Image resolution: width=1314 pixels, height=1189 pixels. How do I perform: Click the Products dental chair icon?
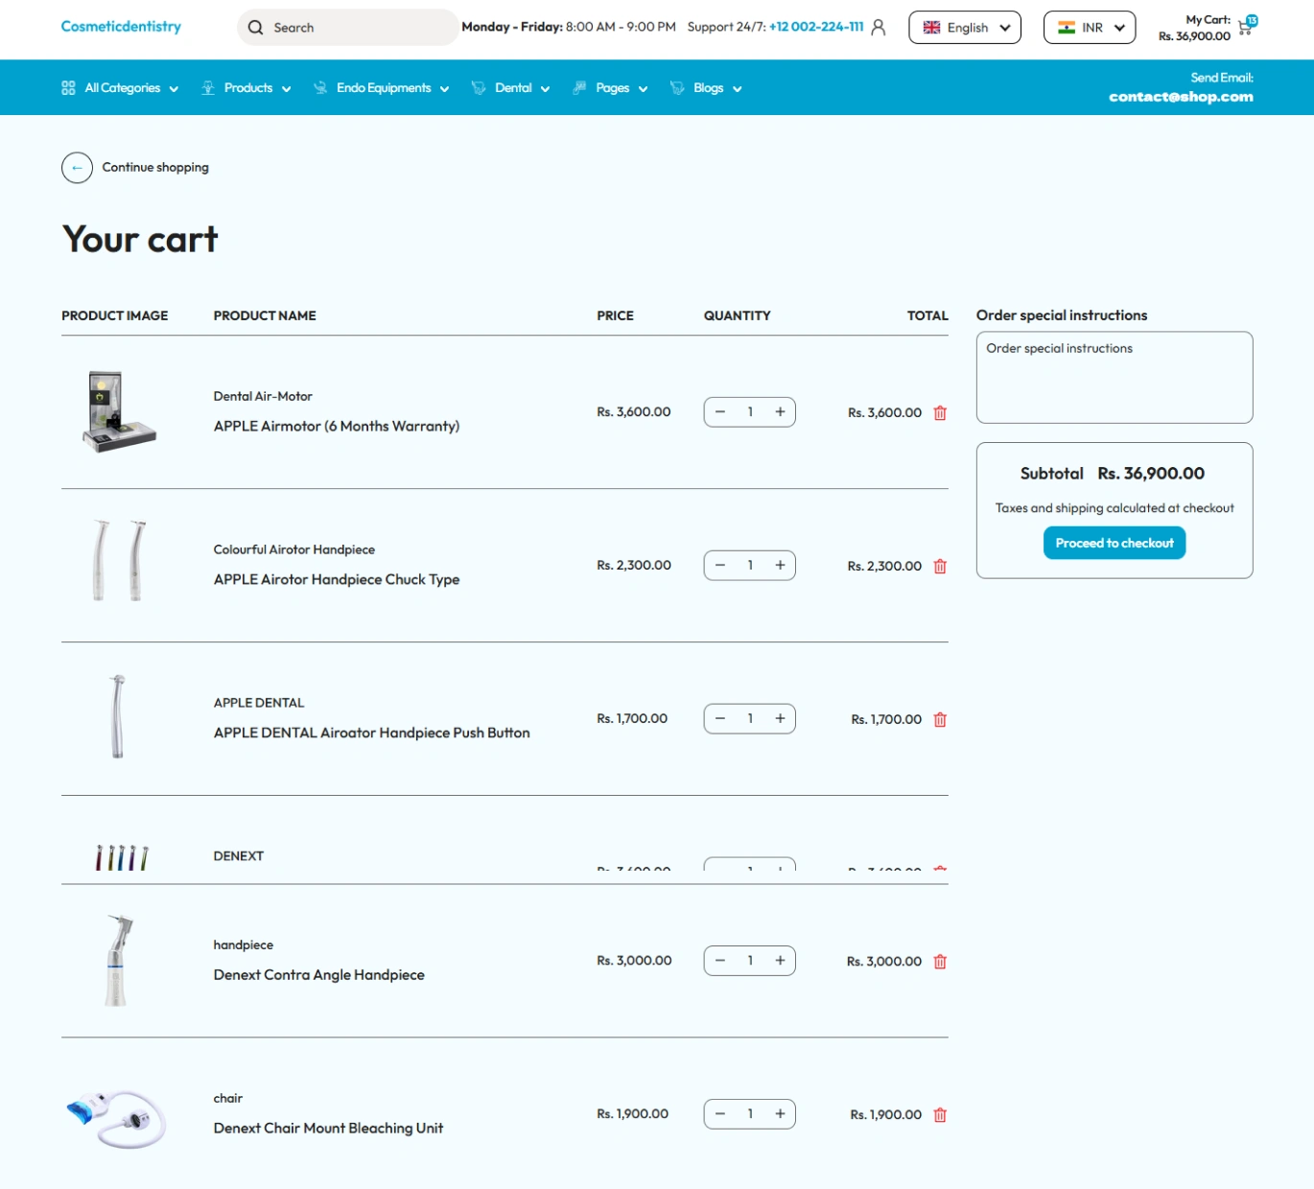(208, 88)
